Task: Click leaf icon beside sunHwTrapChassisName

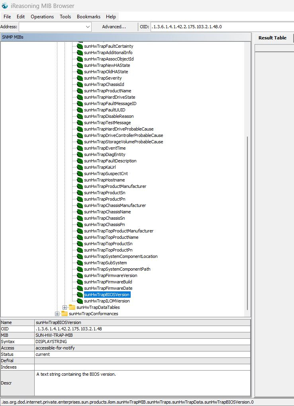Action: coord(80,212)
